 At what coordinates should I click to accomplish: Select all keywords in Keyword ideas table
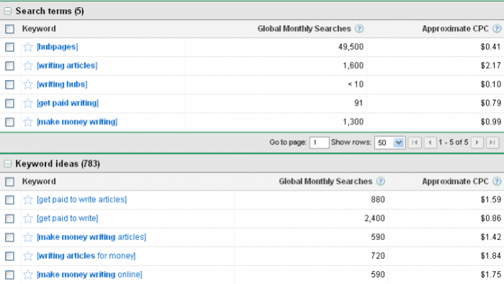point(9,182)
